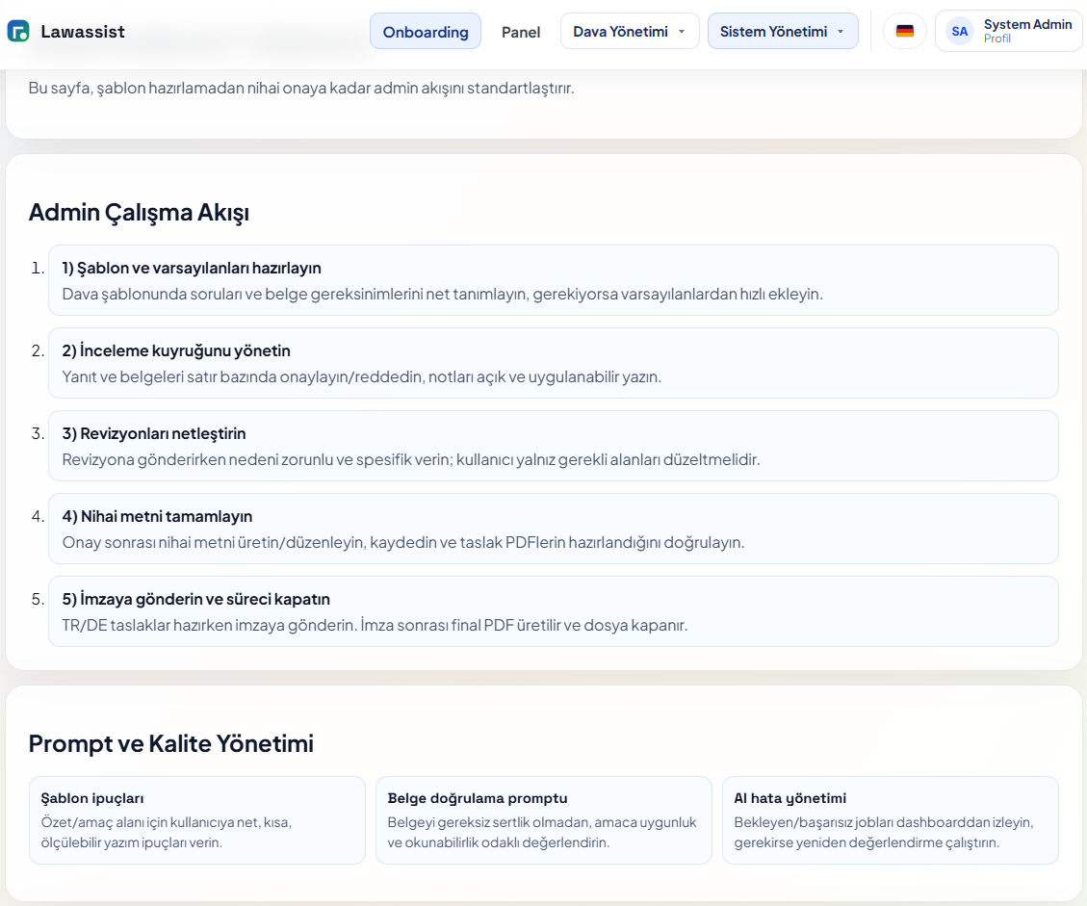The width and height of the screenshot is (1087, 906).
Task: Click the German flag language icon
Action: point(904,31)
